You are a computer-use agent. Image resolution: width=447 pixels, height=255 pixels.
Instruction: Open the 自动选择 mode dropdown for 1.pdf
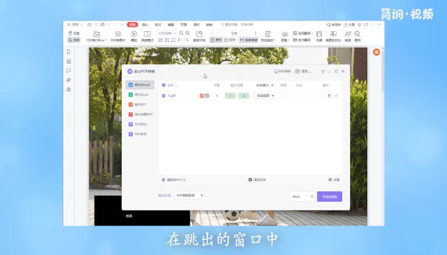[x=266, y=96]
